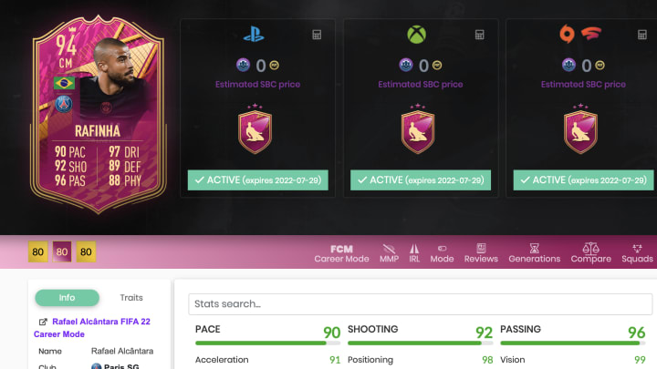Open the Compare tool

(590, 253)
